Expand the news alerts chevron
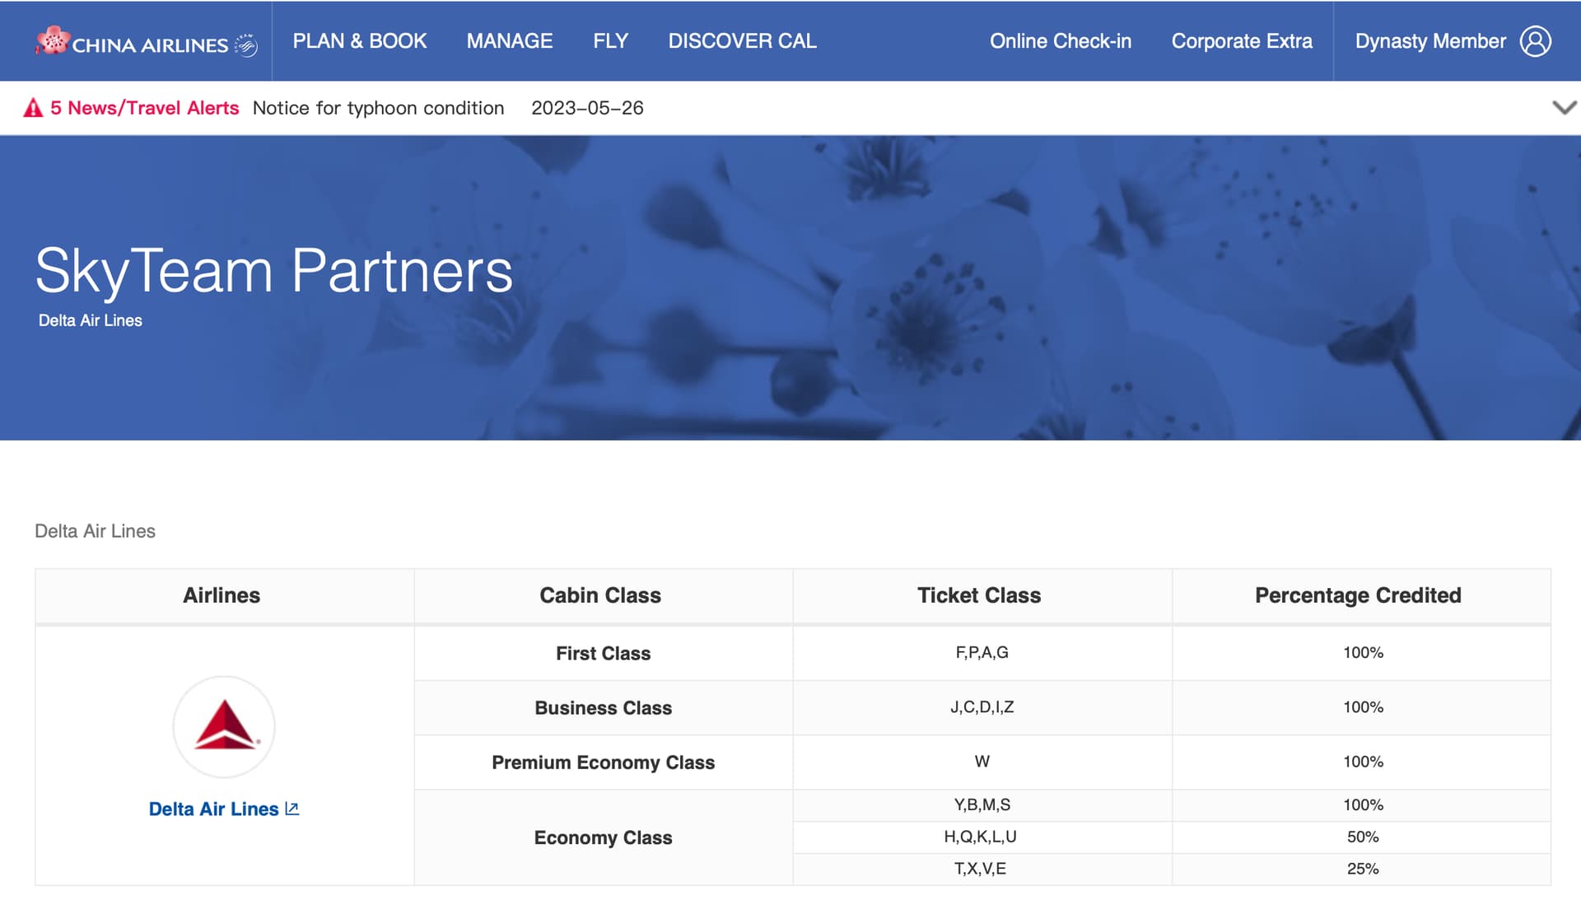 (x=1563, y=108)
